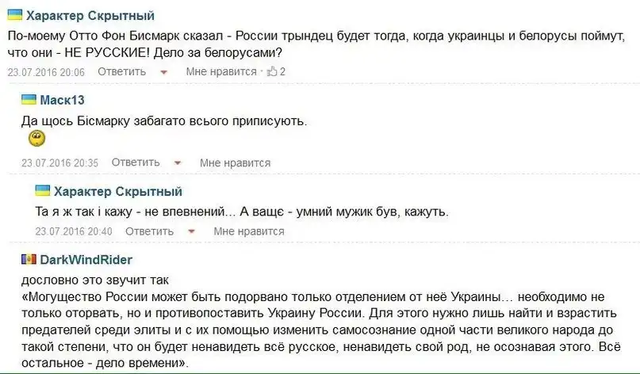Toggle "Мне нравится" on Маск13's comment
Screen dimensions: 640x374
pos(235,162)
